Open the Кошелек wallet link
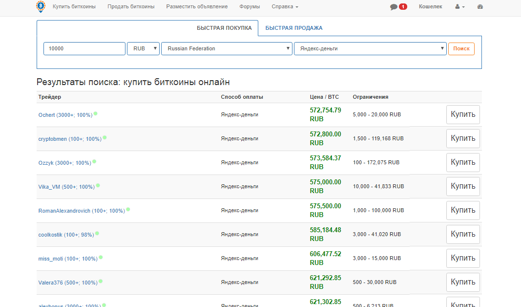Screen dimensions: 521x307 [x=430, y=7]
